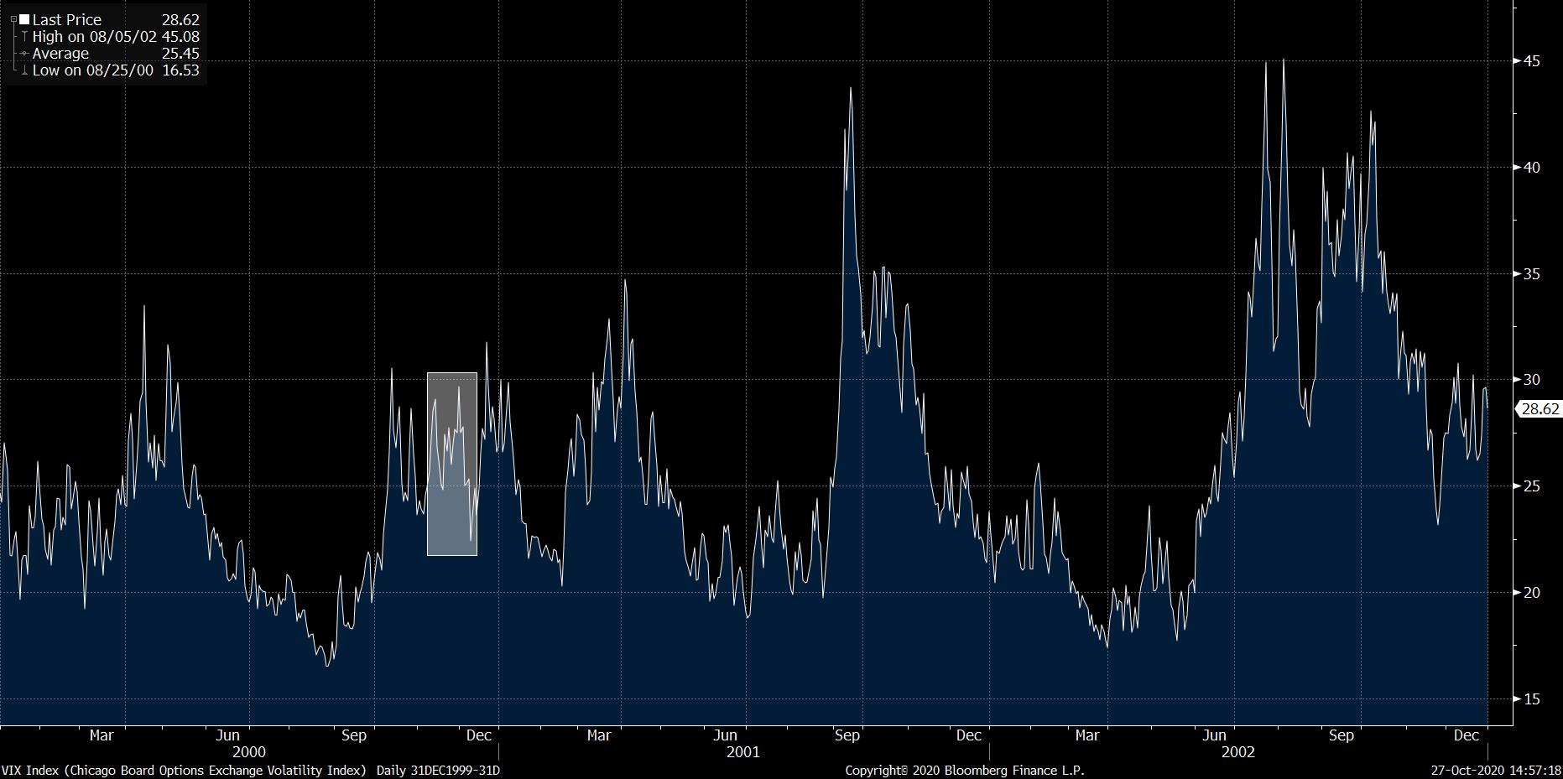Click the 40 tick on price axis

click(1532, 167)
